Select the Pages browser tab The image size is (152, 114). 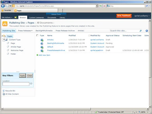[36, 11]
